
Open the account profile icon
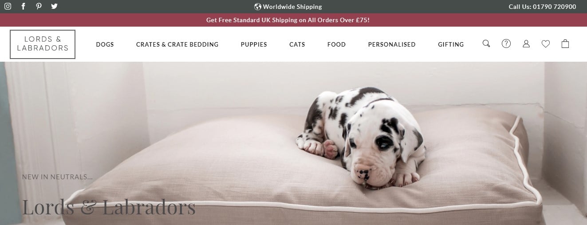coord(526,43)
